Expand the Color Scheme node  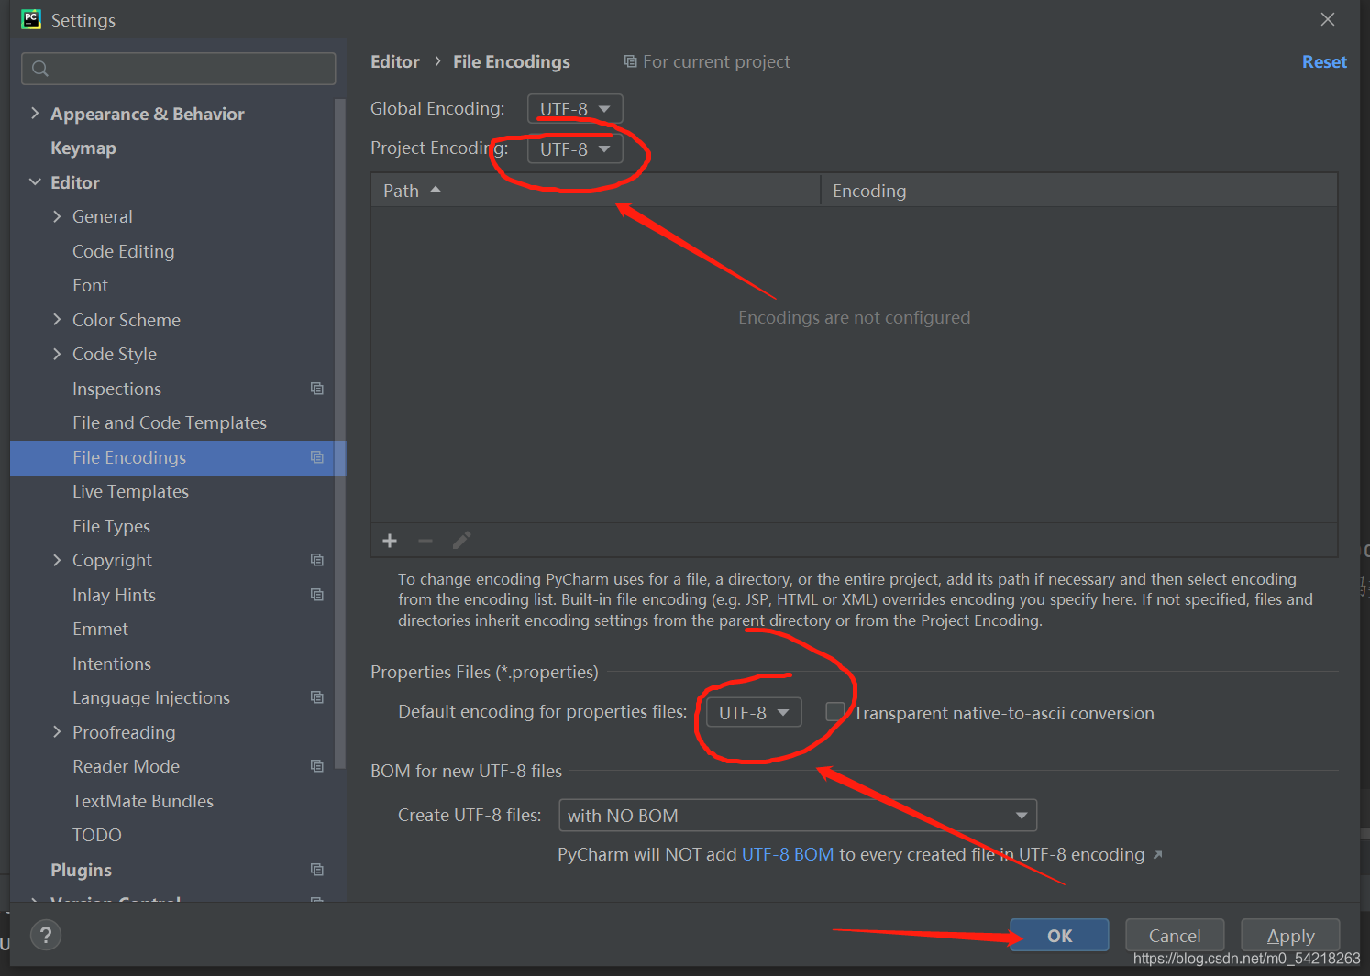click(x=57, y=320)
